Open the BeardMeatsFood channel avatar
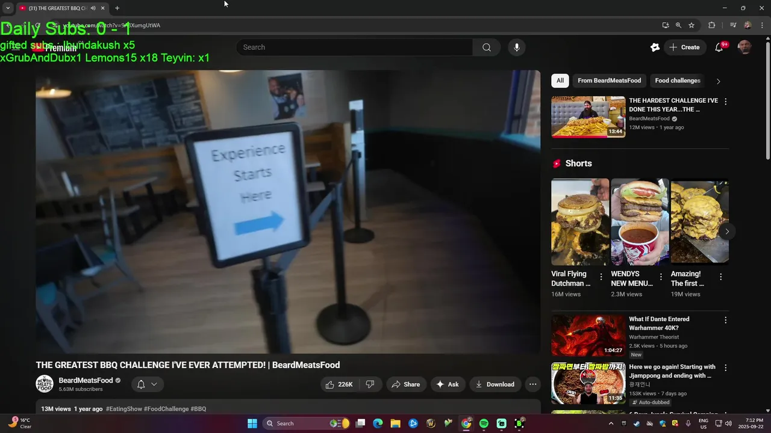This screenshot has width=771, height=433. click(45, 384)
